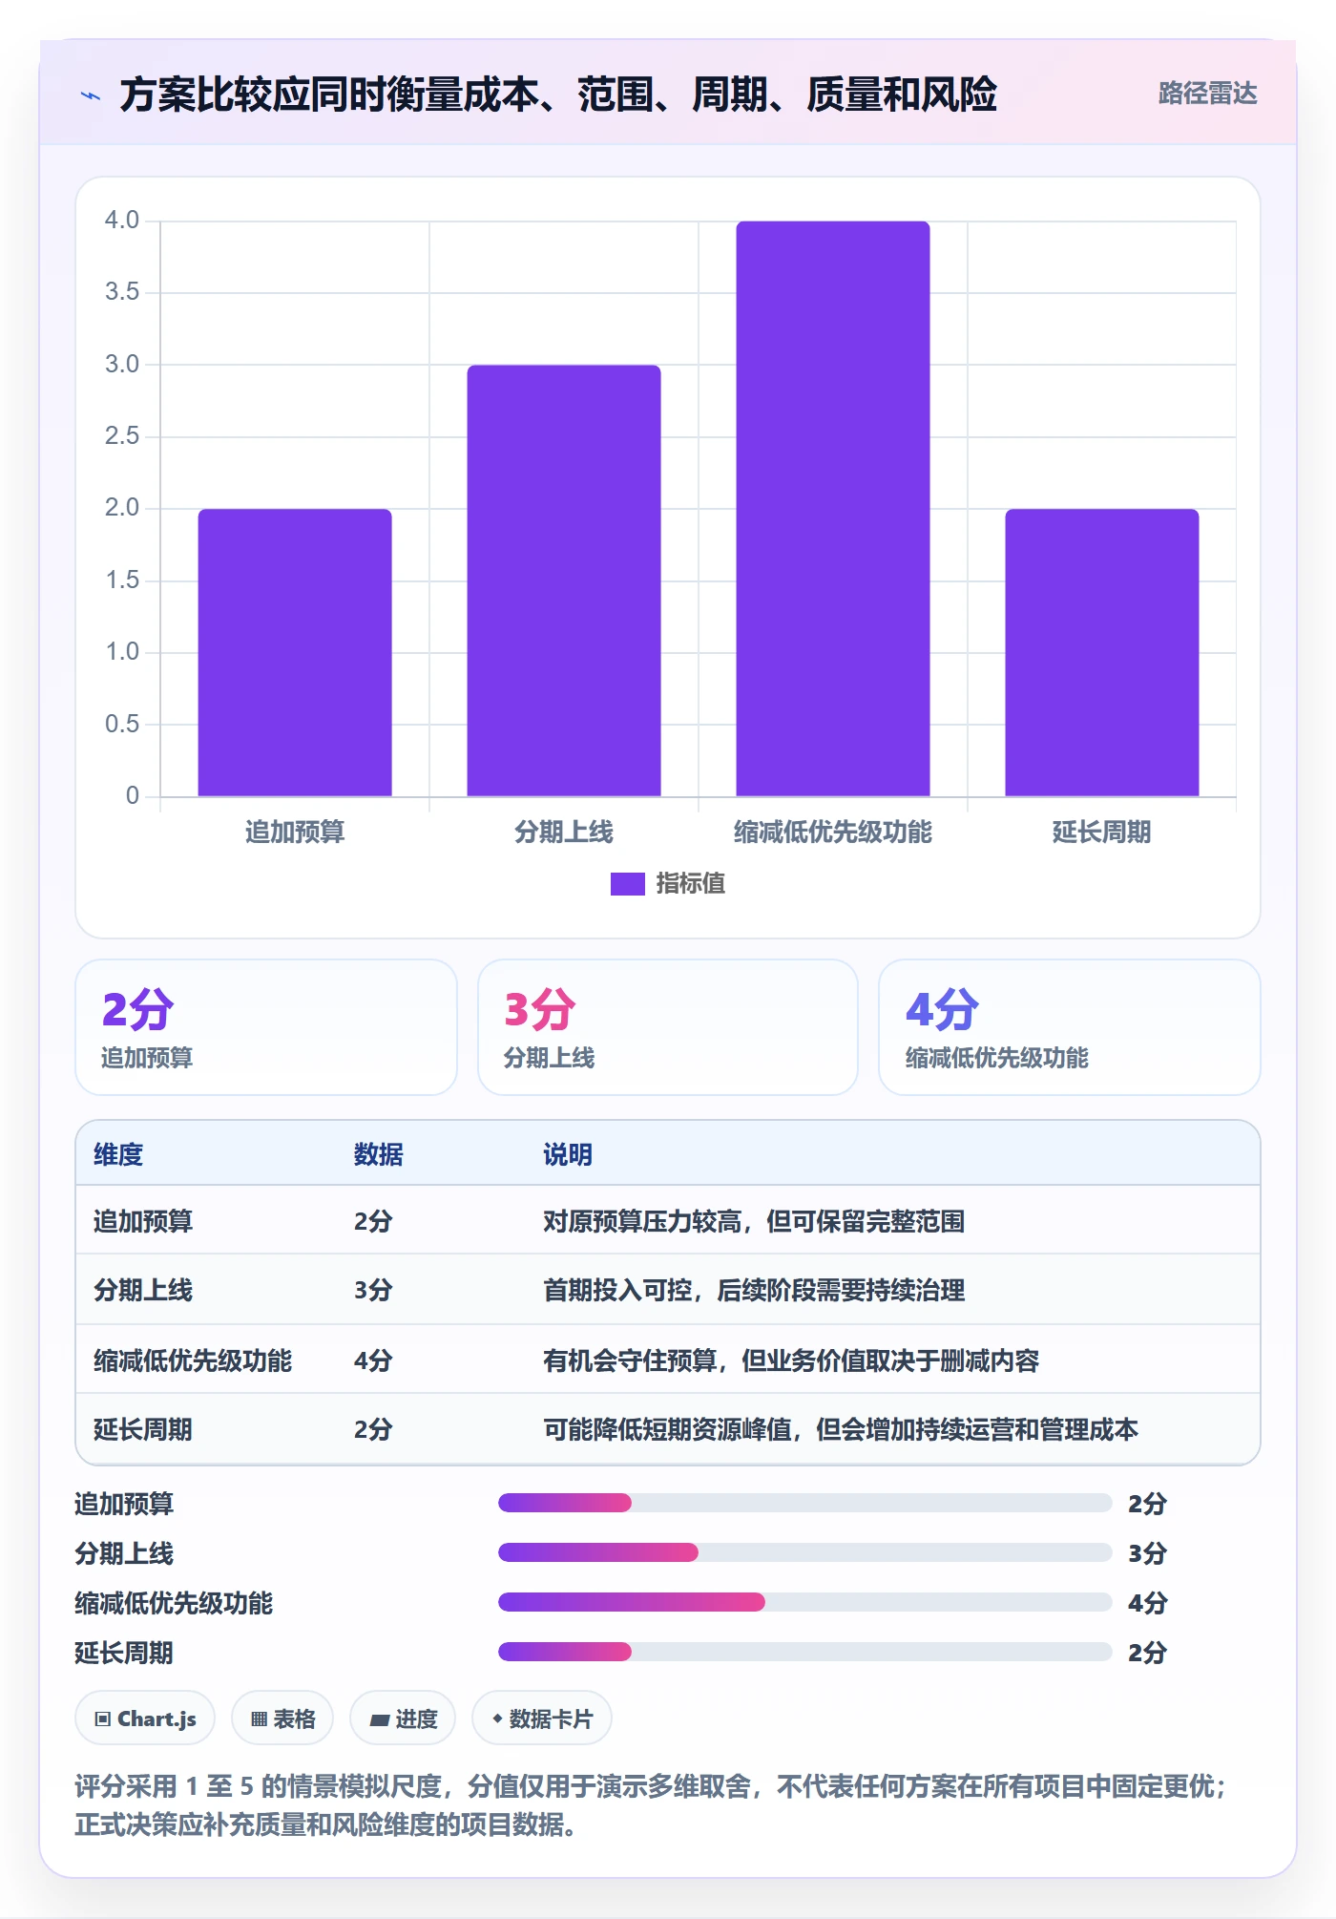Toggle the 指标值 legend color box

[627, 884]
